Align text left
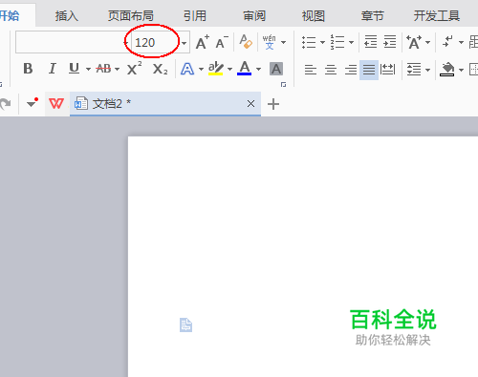Image resolution: width=478 pixels, height=377 pixels. [x=311, y=69]
